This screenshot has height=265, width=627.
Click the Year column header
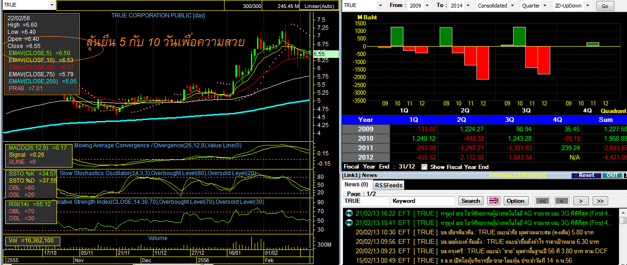coord(366,120)
